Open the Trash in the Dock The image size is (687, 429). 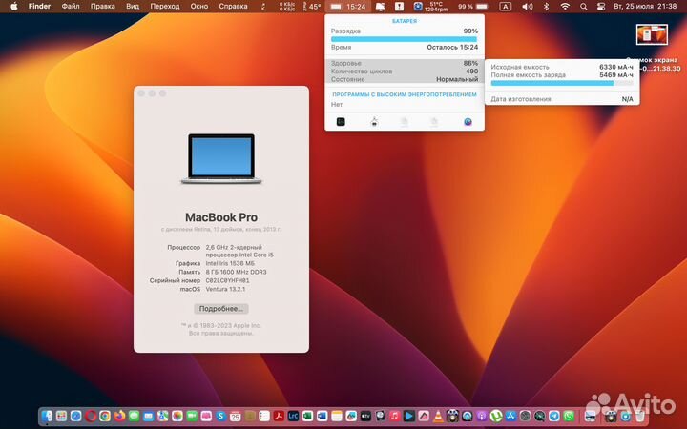point(640,416)
